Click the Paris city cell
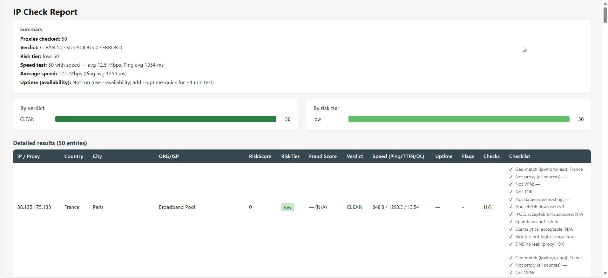Screen dimensions: 608x278 (98, 207)
